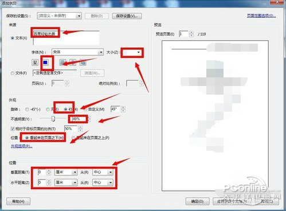Open the 页面范围选项 link
This screenshot has height=211, width=286.
[x=261, y=15]
